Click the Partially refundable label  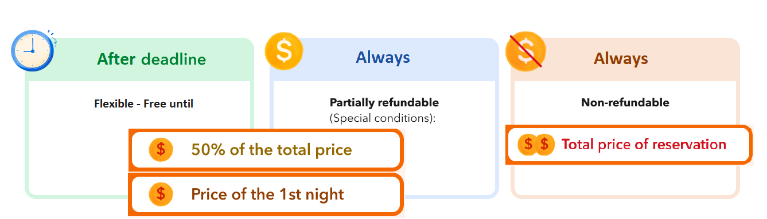tap(384, 103)
